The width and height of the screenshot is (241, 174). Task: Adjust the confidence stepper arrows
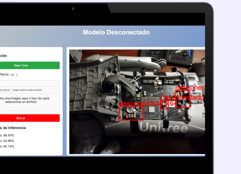click(x=17, y=75)
